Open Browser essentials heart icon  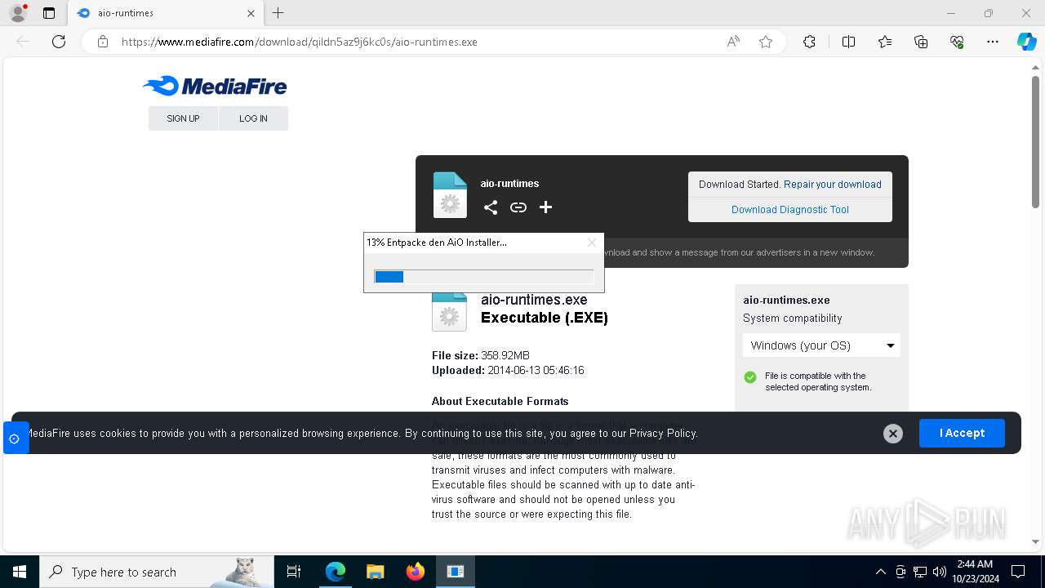pos(957,42)
